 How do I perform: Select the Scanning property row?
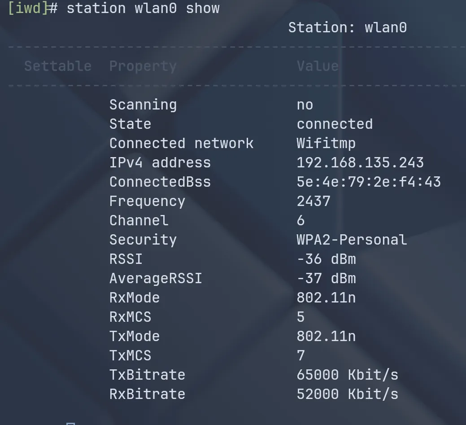coord(143,104)
